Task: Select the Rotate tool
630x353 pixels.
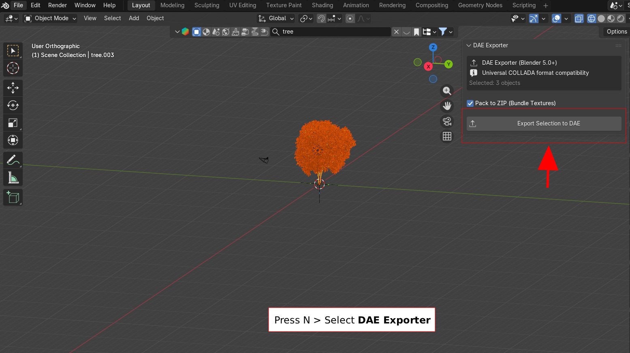Action: point(13,105)
